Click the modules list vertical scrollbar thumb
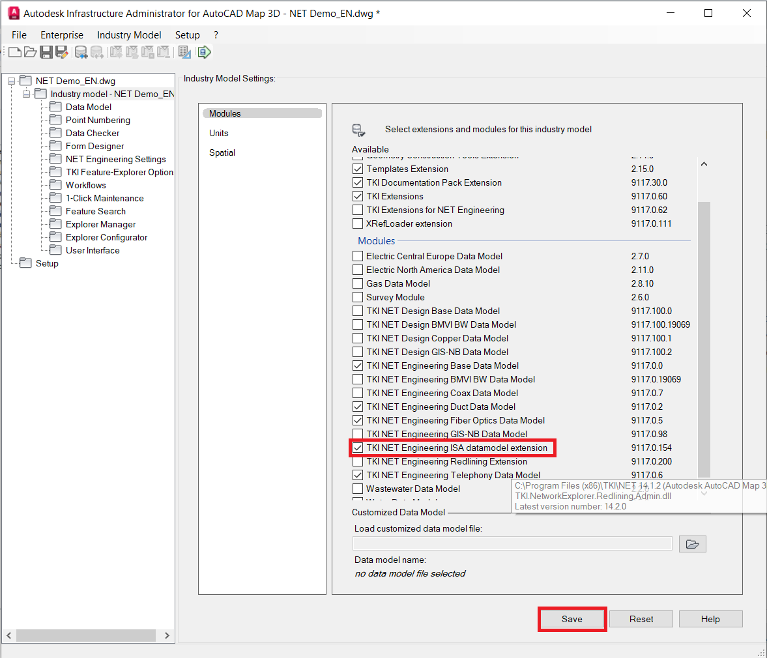The image size is (767, 658). click(x=704, y=339)
